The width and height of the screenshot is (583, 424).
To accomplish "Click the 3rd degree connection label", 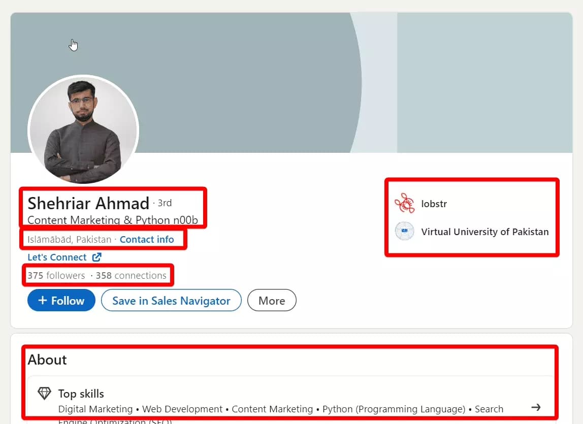I will pos(165,203).
